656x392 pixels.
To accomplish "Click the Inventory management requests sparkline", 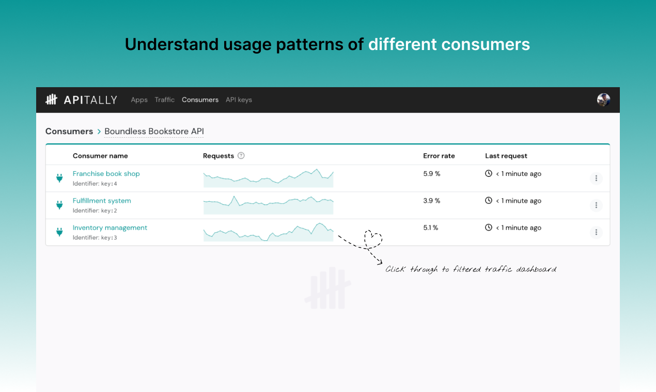I will [x=269, y=232].
